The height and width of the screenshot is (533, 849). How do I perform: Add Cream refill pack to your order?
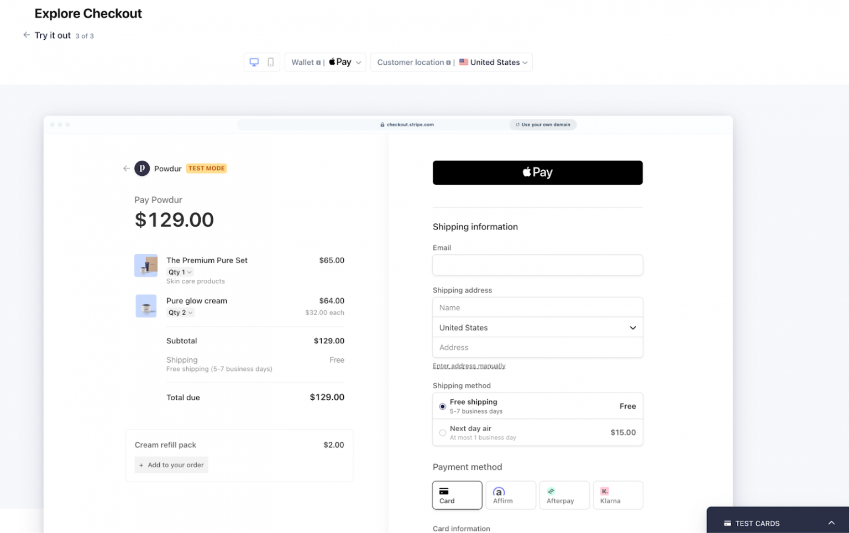(171, 464)
